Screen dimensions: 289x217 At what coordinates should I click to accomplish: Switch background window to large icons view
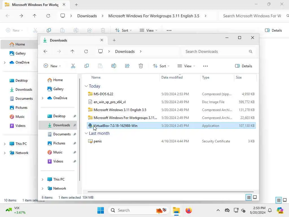[x=285, y=200]
